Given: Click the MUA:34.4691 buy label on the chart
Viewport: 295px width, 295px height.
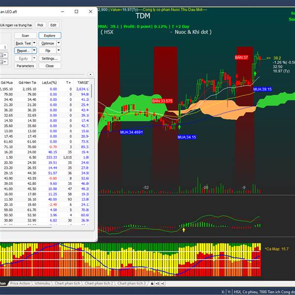Looking at the screenshot, I should click(x=131, y=132).
